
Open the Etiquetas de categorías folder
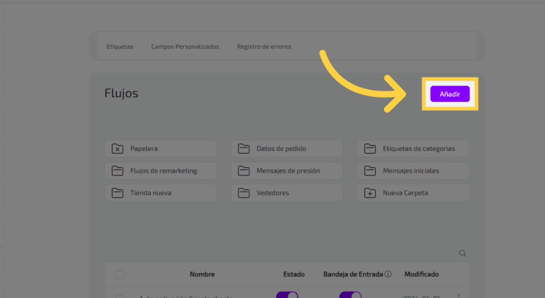click(413, 149)
